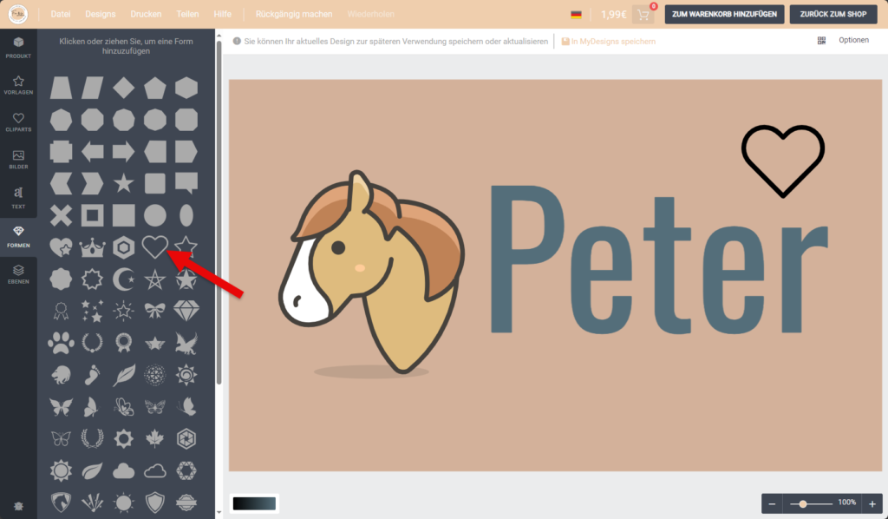Screen dimensions: 888x519
Task: Add the outlined heart shape
Action: tap(154, 246)
